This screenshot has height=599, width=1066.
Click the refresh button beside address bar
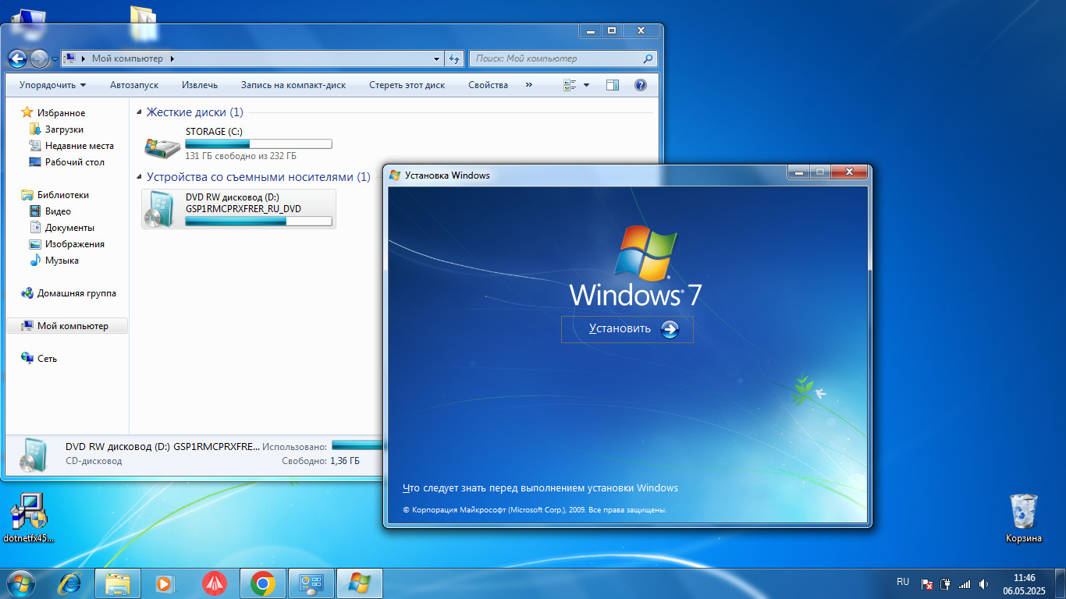[454, 58]
